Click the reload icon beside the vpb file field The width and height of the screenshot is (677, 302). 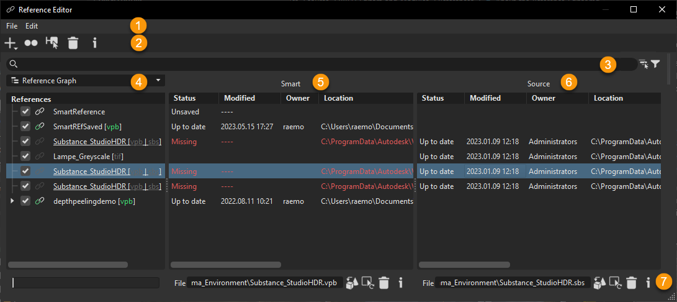coord(369,283)
